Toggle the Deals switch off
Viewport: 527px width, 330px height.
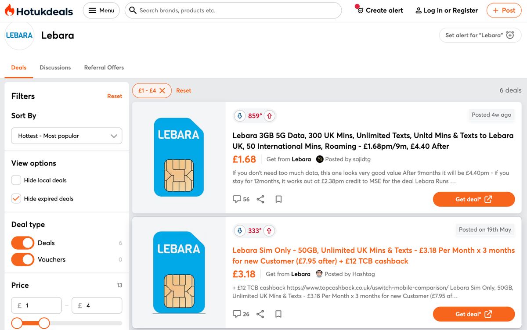pyautogui.click(x=22, y=243)
